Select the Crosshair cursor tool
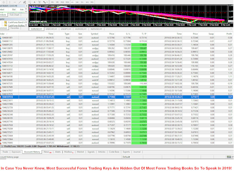The image size is (234, 176). click(3, 2)
